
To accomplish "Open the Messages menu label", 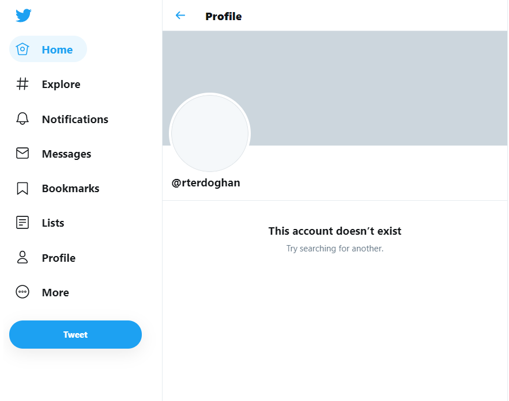I will click(66, 154).
